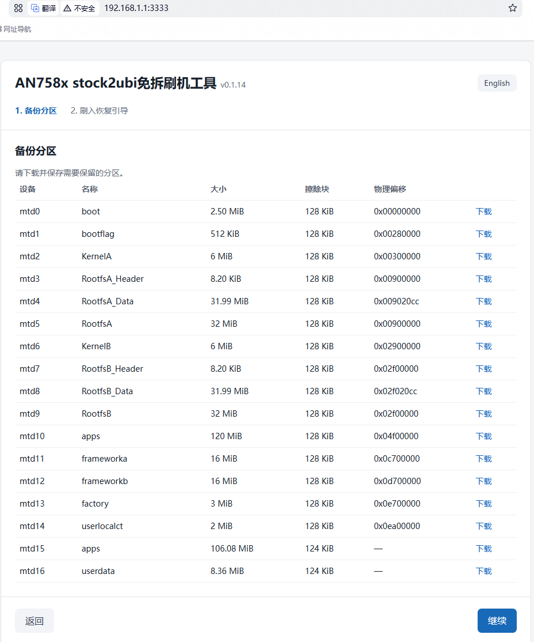Click the 120 MiB size cell
This screenshot has width=534, height=642.
point(226,436)
